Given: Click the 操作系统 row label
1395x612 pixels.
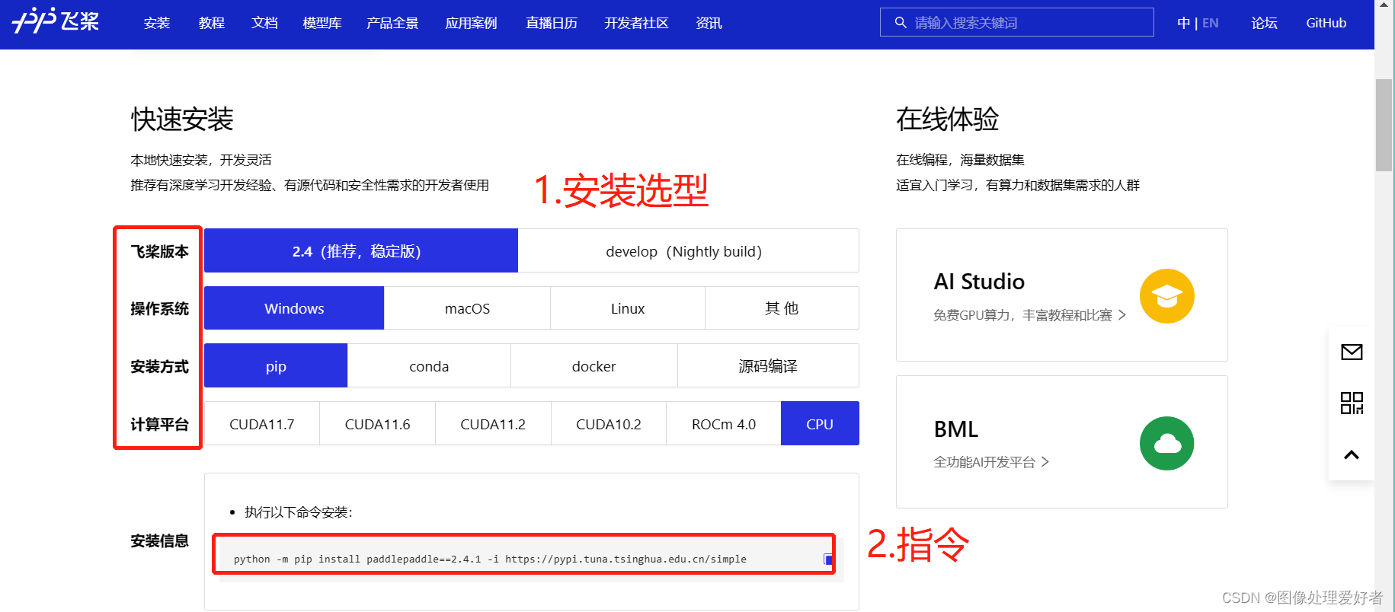Looking at the screenshot, I should coord(159,308).
